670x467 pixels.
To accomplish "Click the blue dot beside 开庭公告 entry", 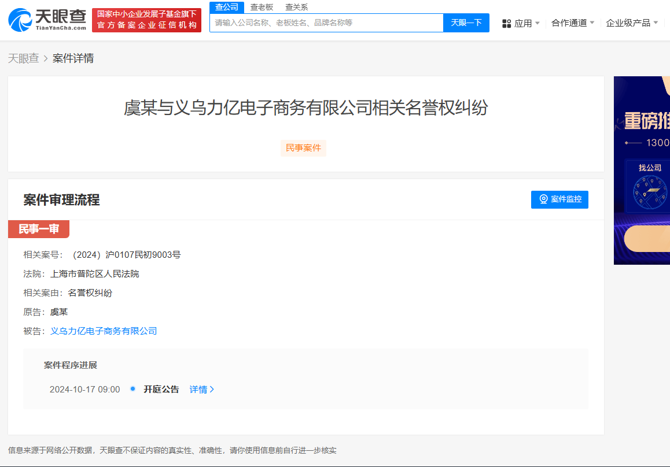I will (x=131, y=389).
